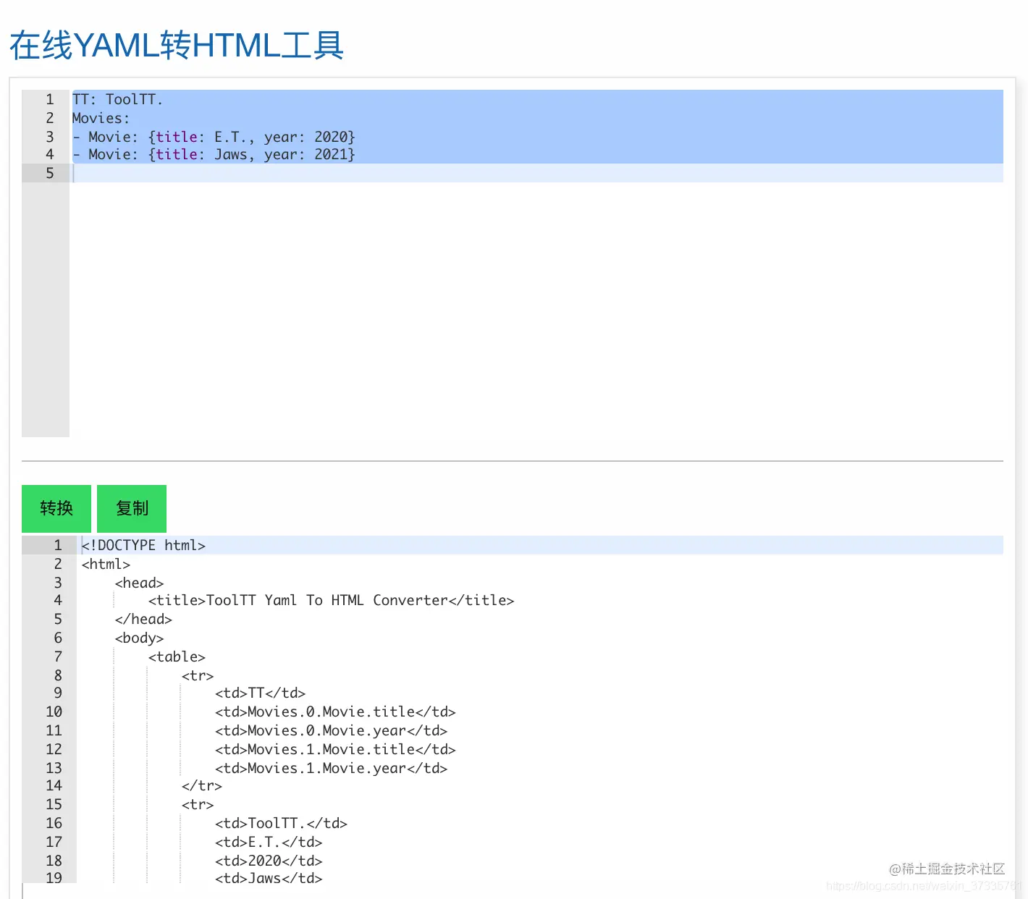This screenshot has width=1028, height=899.
Task: Click the 'Movies.0.Movie.year' output line
Action: [331, 730]
